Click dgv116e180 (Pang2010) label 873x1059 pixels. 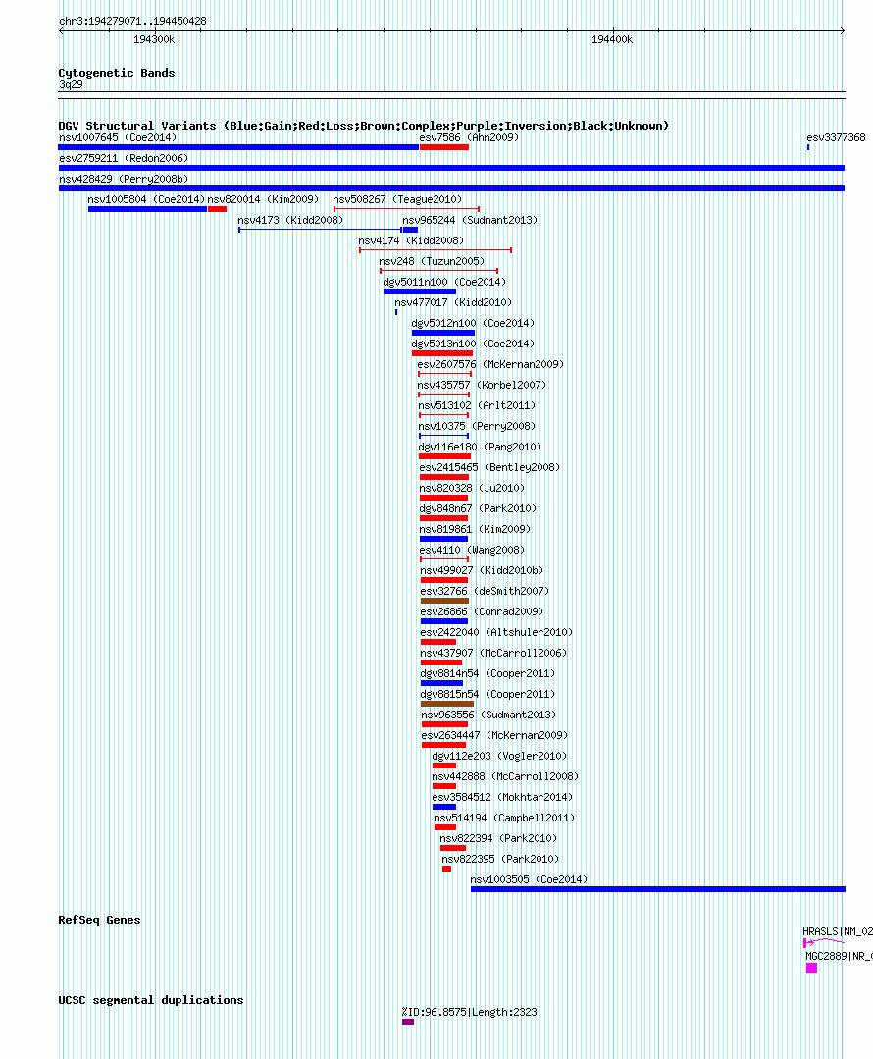pyautogui.click(x=480, y=448)
